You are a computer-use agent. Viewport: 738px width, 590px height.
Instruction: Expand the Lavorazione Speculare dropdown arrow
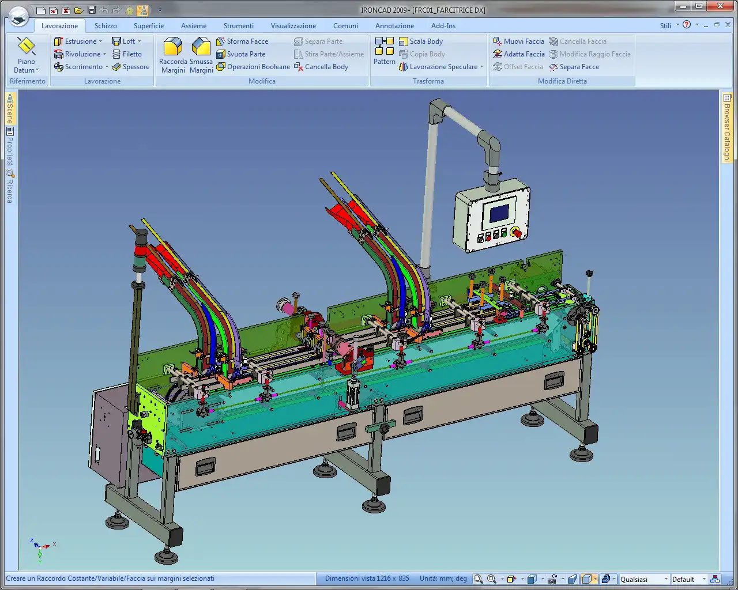click(481, 67)
